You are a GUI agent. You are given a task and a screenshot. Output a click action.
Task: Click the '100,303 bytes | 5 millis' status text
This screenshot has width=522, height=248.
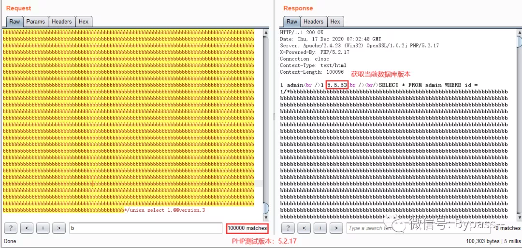coord(493,241)
